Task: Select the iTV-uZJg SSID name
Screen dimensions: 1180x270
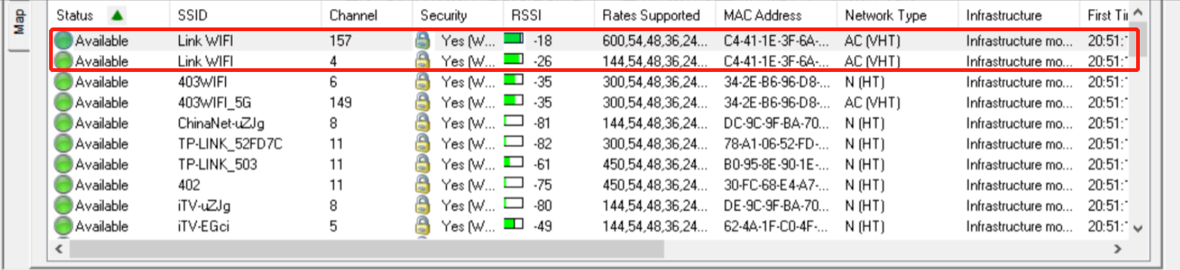Action: (204, 205)
